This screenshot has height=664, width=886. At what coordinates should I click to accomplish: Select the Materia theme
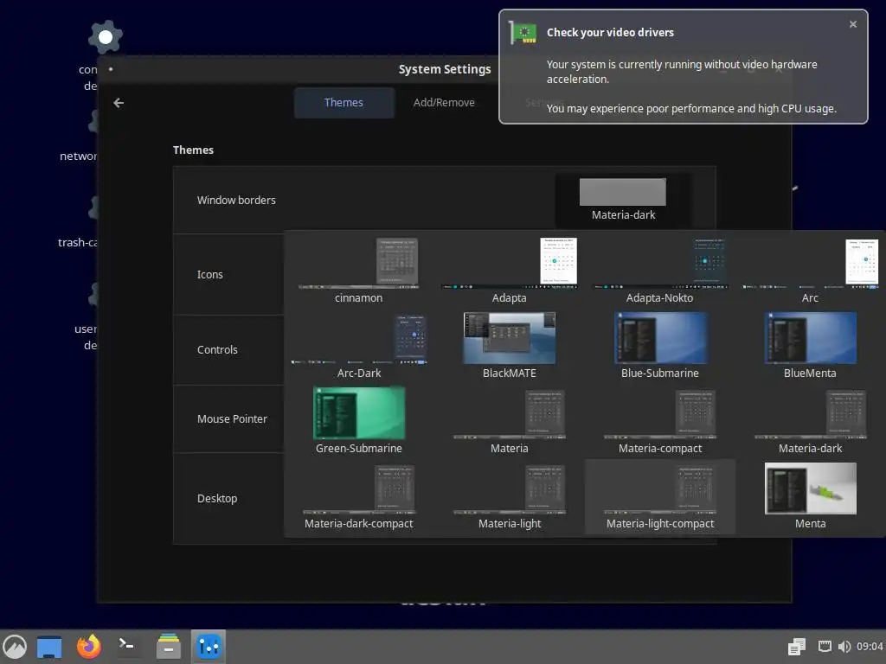click(x=509, y=421)
